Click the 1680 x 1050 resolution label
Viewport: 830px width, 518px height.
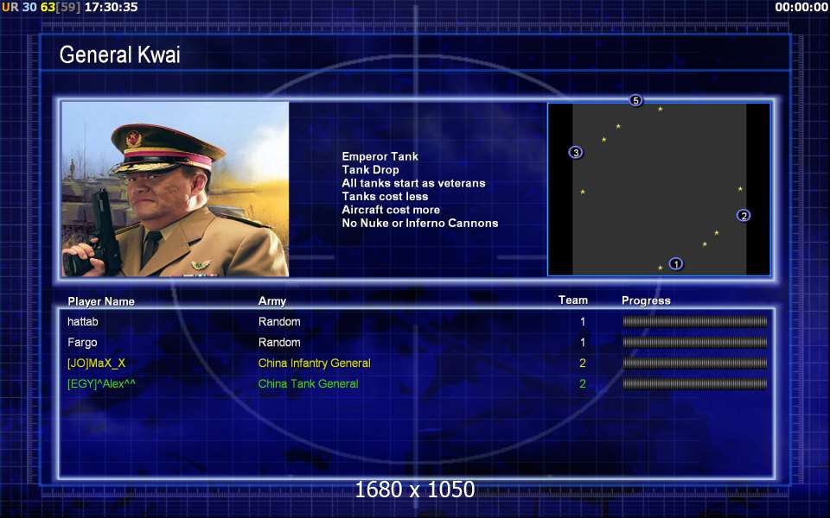click(x=414, y=490)
